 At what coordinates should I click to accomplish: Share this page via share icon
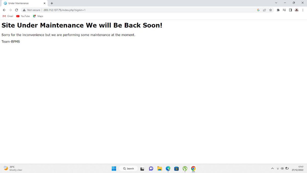[x=264, y=10]
